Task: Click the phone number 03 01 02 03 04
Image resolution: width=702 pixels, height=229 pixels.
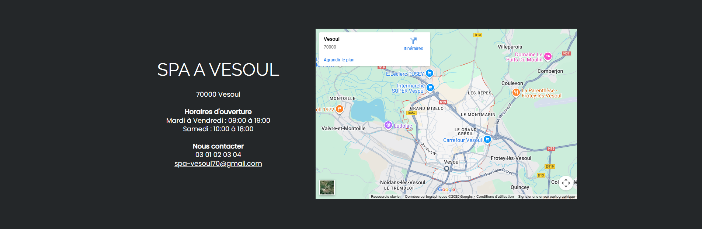Action: click(x=218, y=155)
